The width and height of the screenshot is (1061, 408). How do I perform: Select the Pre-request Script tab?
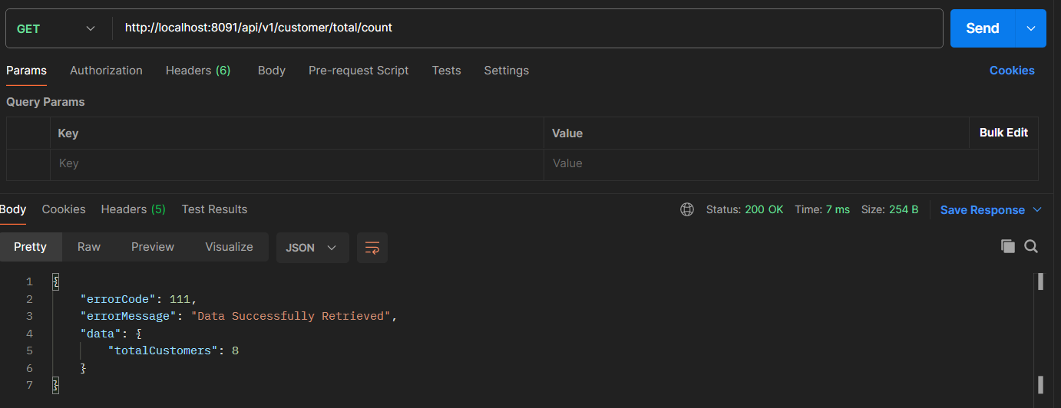tap(359, 71)
